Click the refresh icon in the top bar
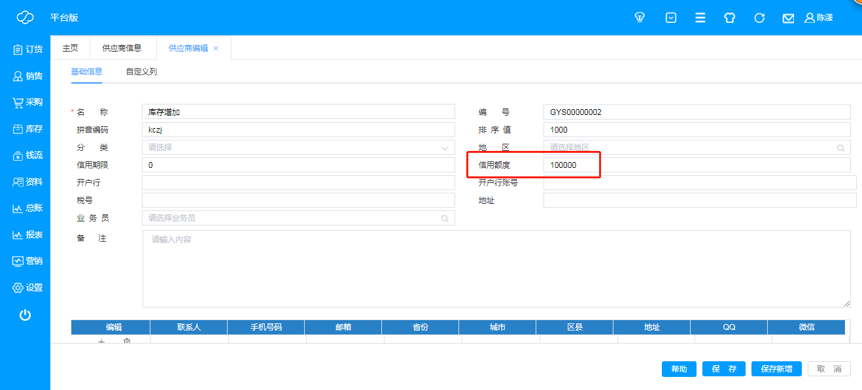The width and height of the screenshot is (862, 390). coord(759,18)
